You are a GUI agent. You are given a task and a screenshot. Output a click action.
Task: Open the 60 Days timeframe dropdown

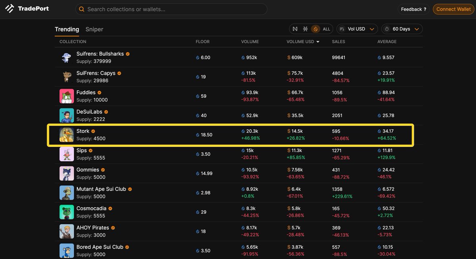402,29
